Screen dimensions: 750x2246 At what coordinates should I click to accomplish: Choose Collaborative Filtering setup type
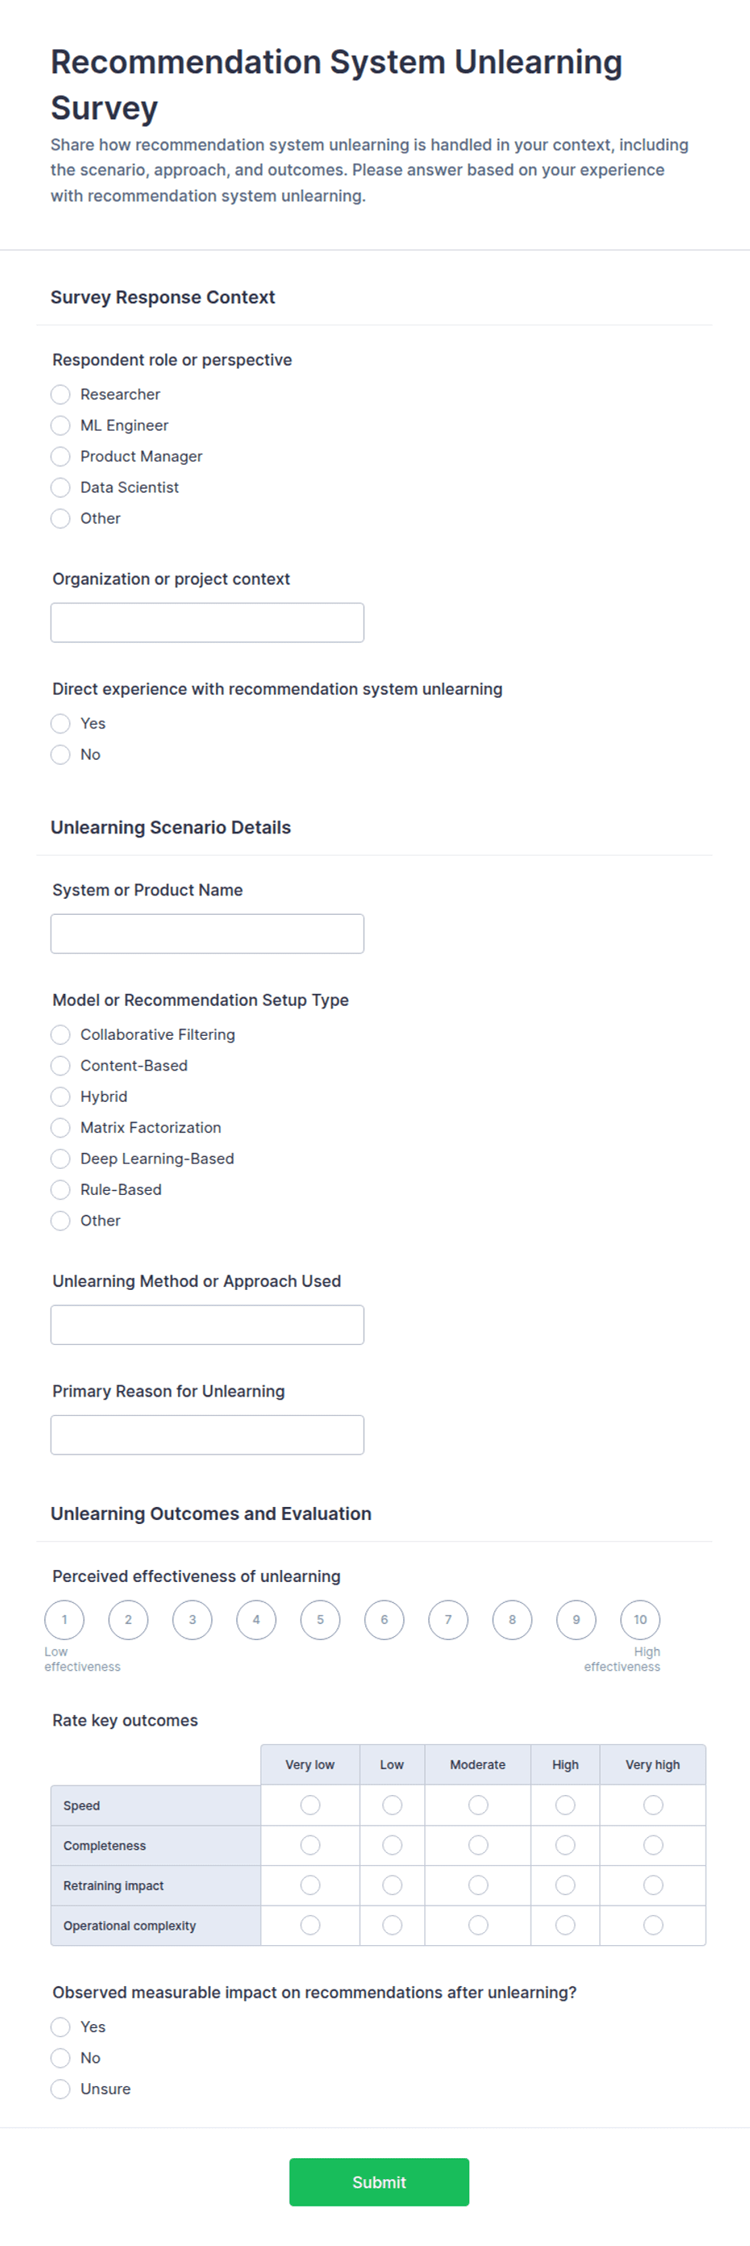(60, 1035)
